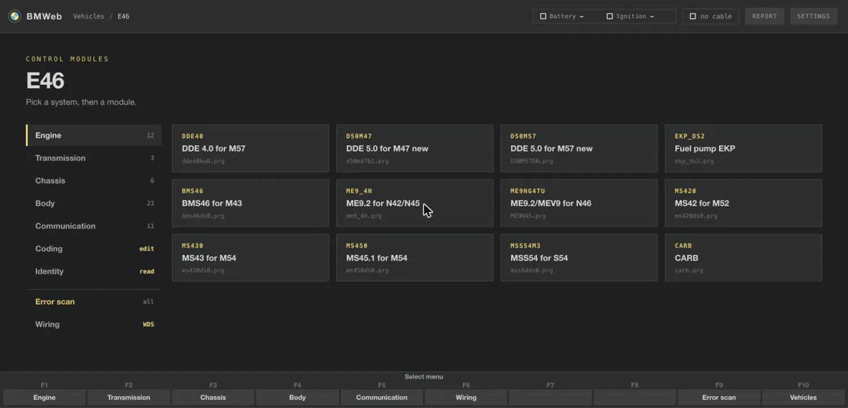Click the F4 Body function key button
848x408 pixels.
[297, 397]
